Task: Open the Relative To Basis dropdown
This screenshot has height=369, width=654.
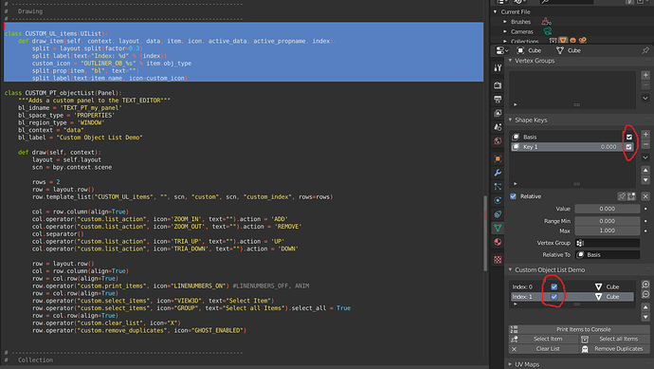Action: (608, 254)
